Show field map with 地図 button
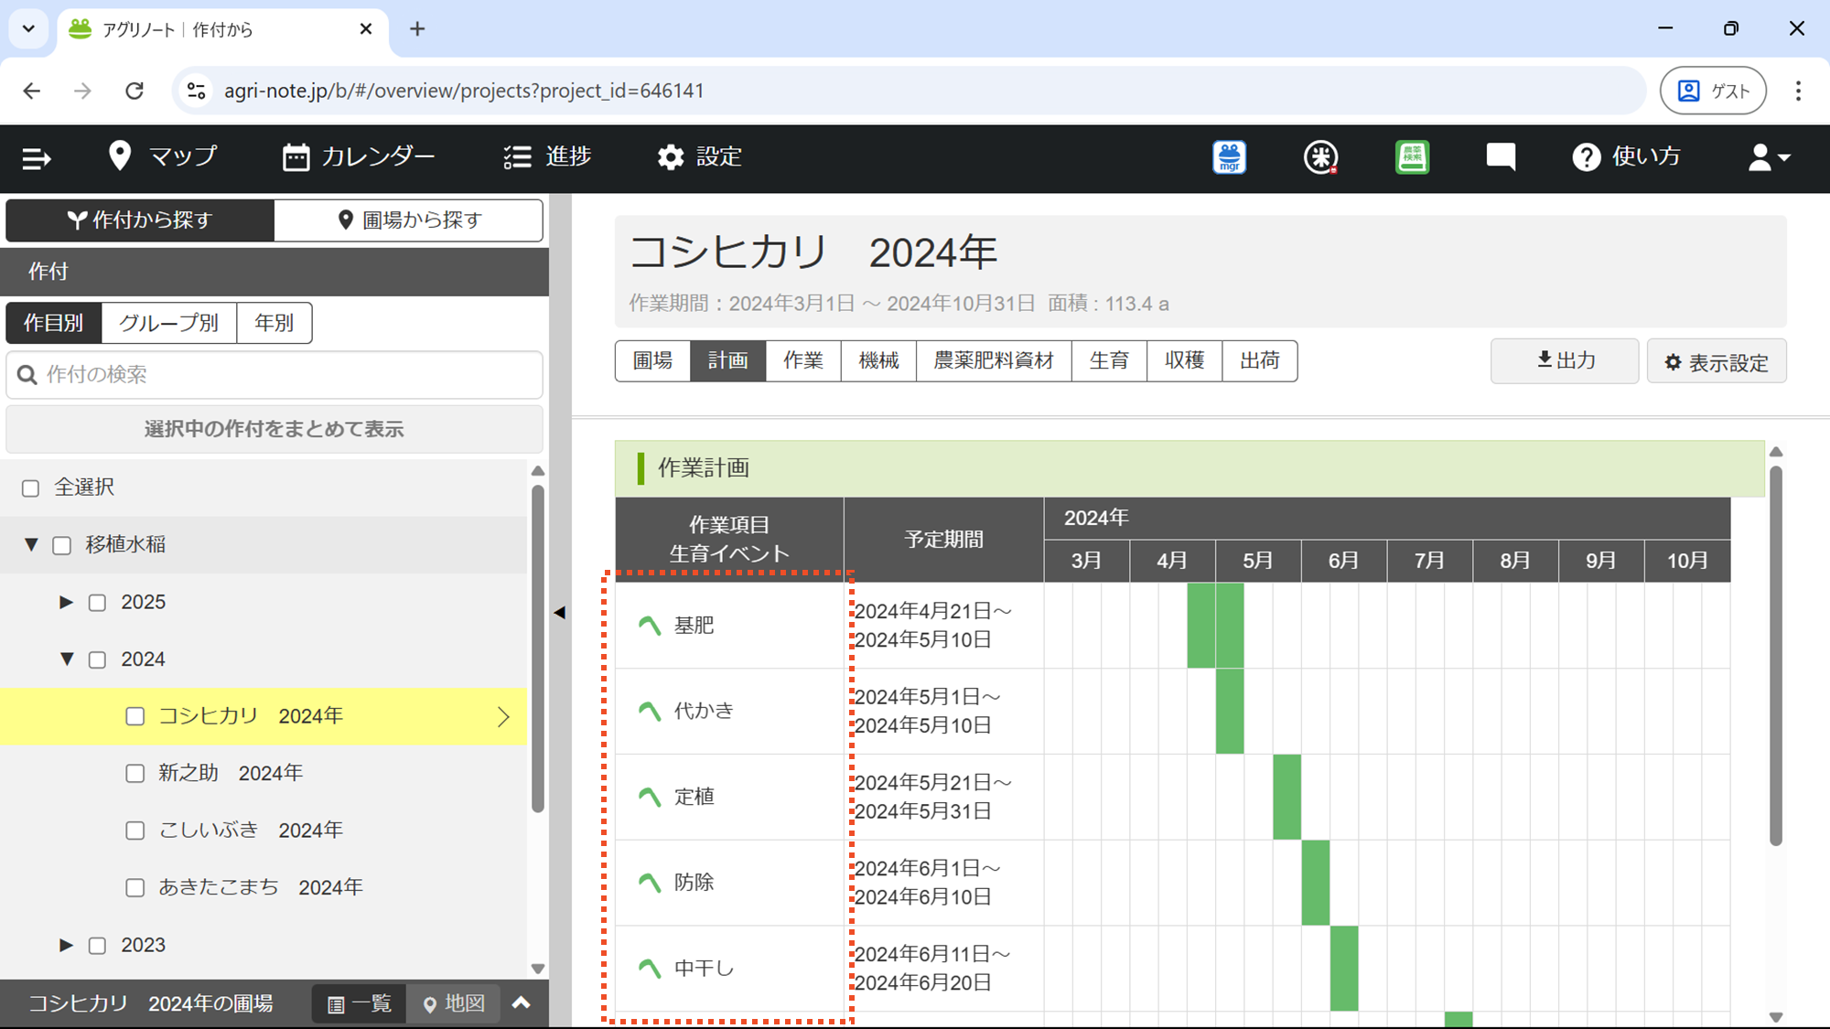The image size is (1830, 1029). click(x=454, y=1004)
